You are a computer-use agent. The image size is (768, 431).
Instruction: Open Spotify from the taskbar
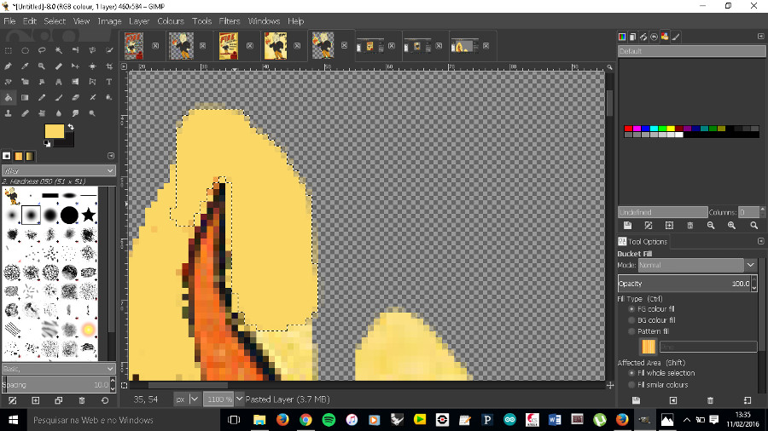tap(329, 420)
